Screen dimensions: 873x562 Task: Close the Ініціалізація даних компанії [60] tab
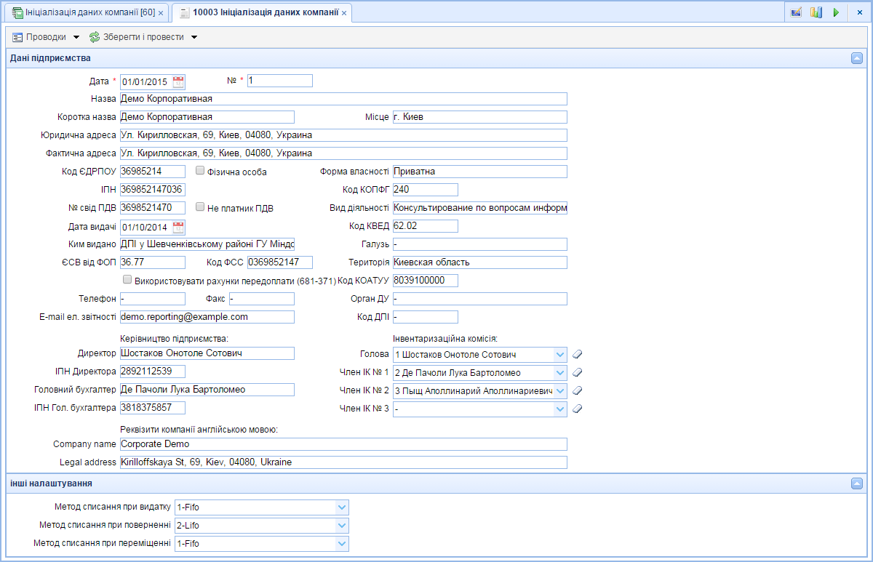pyautogui.click(x=160, y=13)
